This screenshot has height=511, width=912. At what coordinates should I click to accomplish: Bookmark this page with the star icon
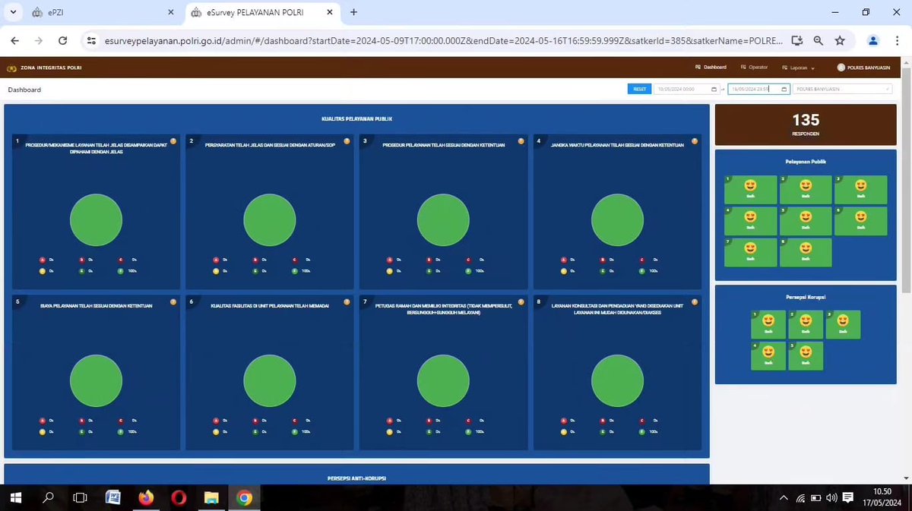(x=840, y=40)
